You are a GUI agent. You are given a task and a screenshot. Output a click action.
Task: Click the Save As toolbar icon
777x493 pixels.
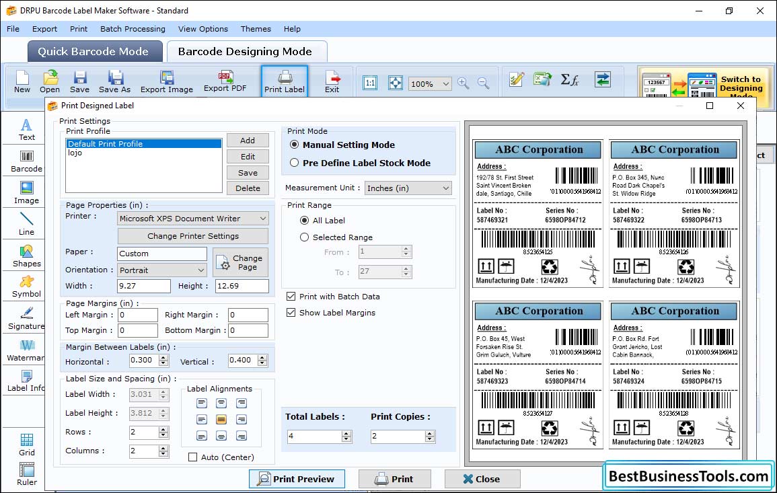point(114,82)
